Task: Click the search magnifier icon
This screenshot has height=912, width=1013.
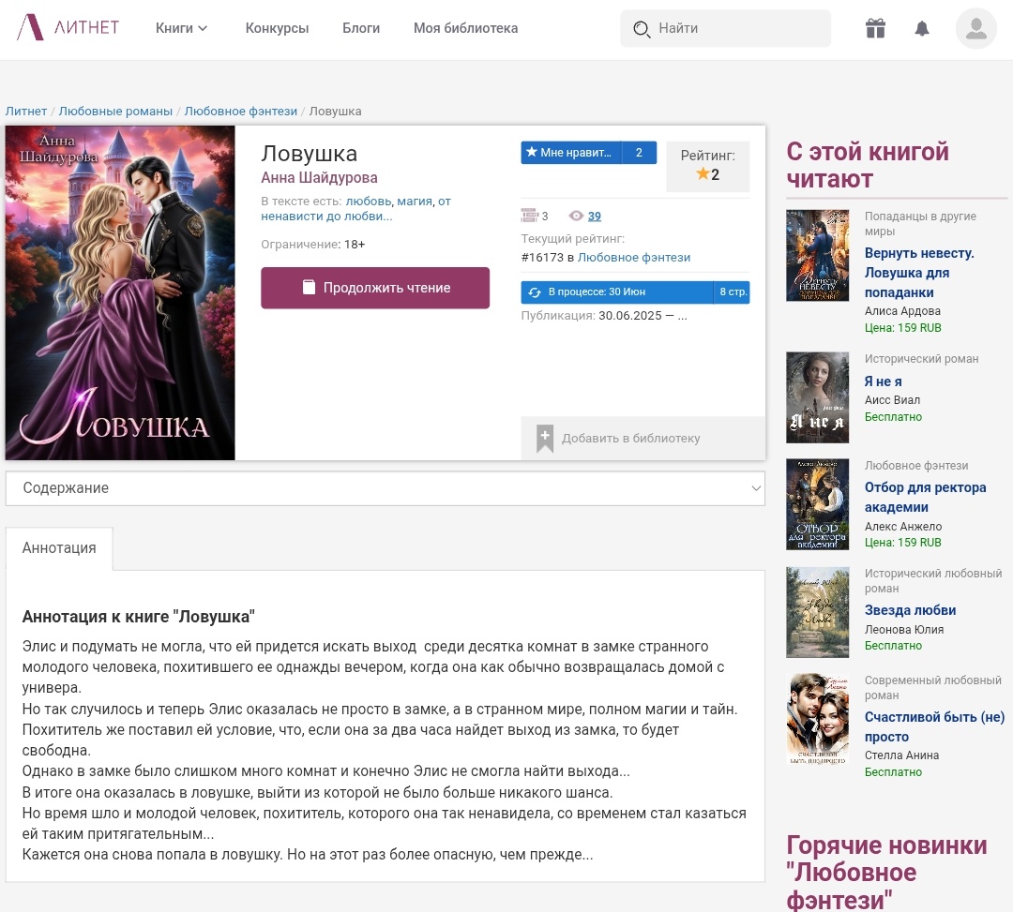Action: pyautogui.click(x=642, y=29)
